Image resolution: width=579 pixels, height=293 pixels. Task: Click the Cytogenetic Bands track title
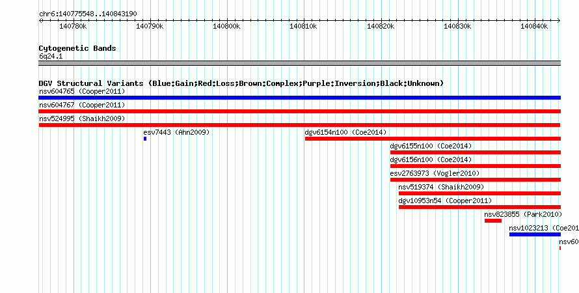pyautogui.click(x=77, y=48)
